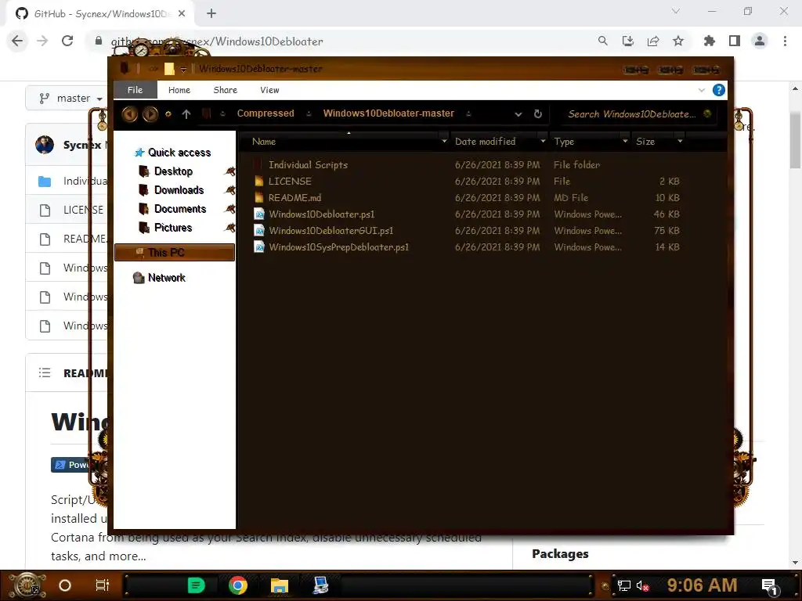Click install app icon in Chrome address bar
Image resolution: width=802 pixels, height=601 pixels.
click(627, 41)
